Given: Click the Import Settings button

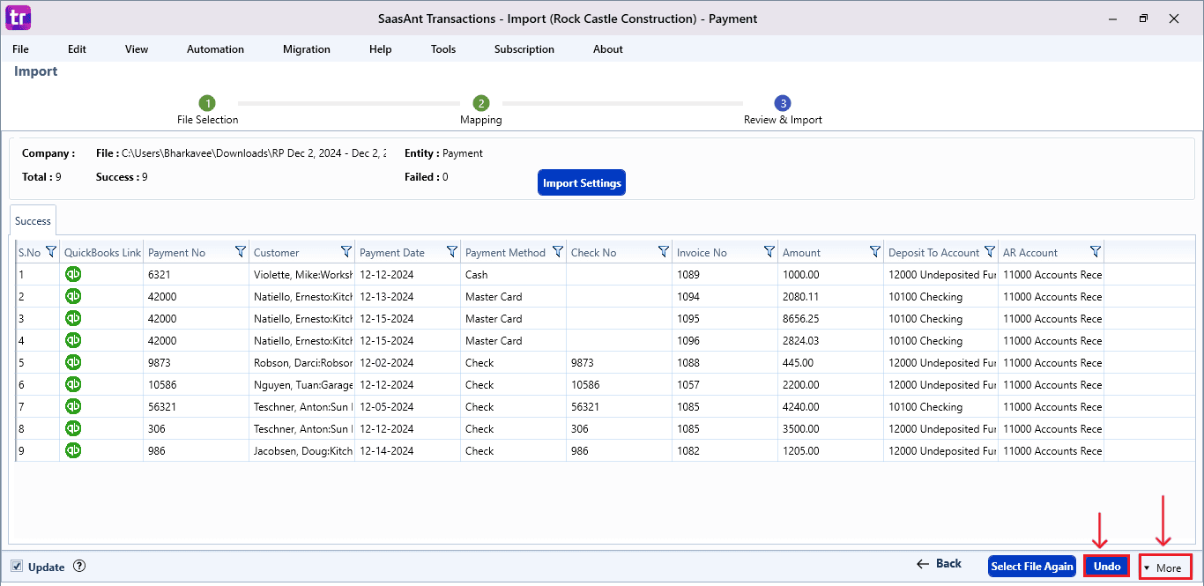Looking at the screenshot, I should [x=581, y=182].
